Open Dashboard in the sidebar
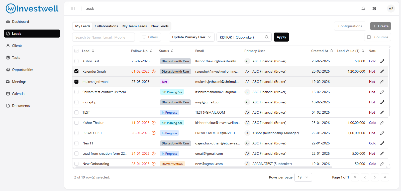 coord(32,22)
